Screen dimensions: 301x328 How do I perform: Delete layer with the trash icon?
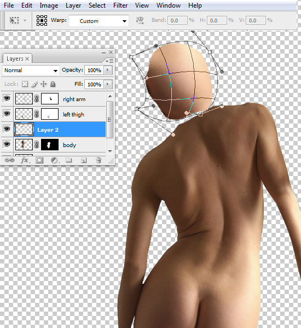(99, 160)
